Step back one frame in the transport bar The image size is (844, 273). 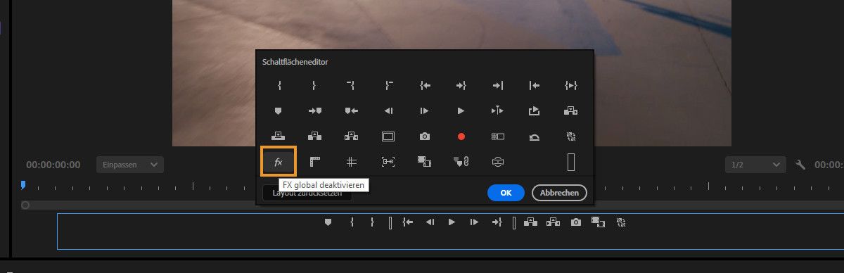(x=430, y=222)
